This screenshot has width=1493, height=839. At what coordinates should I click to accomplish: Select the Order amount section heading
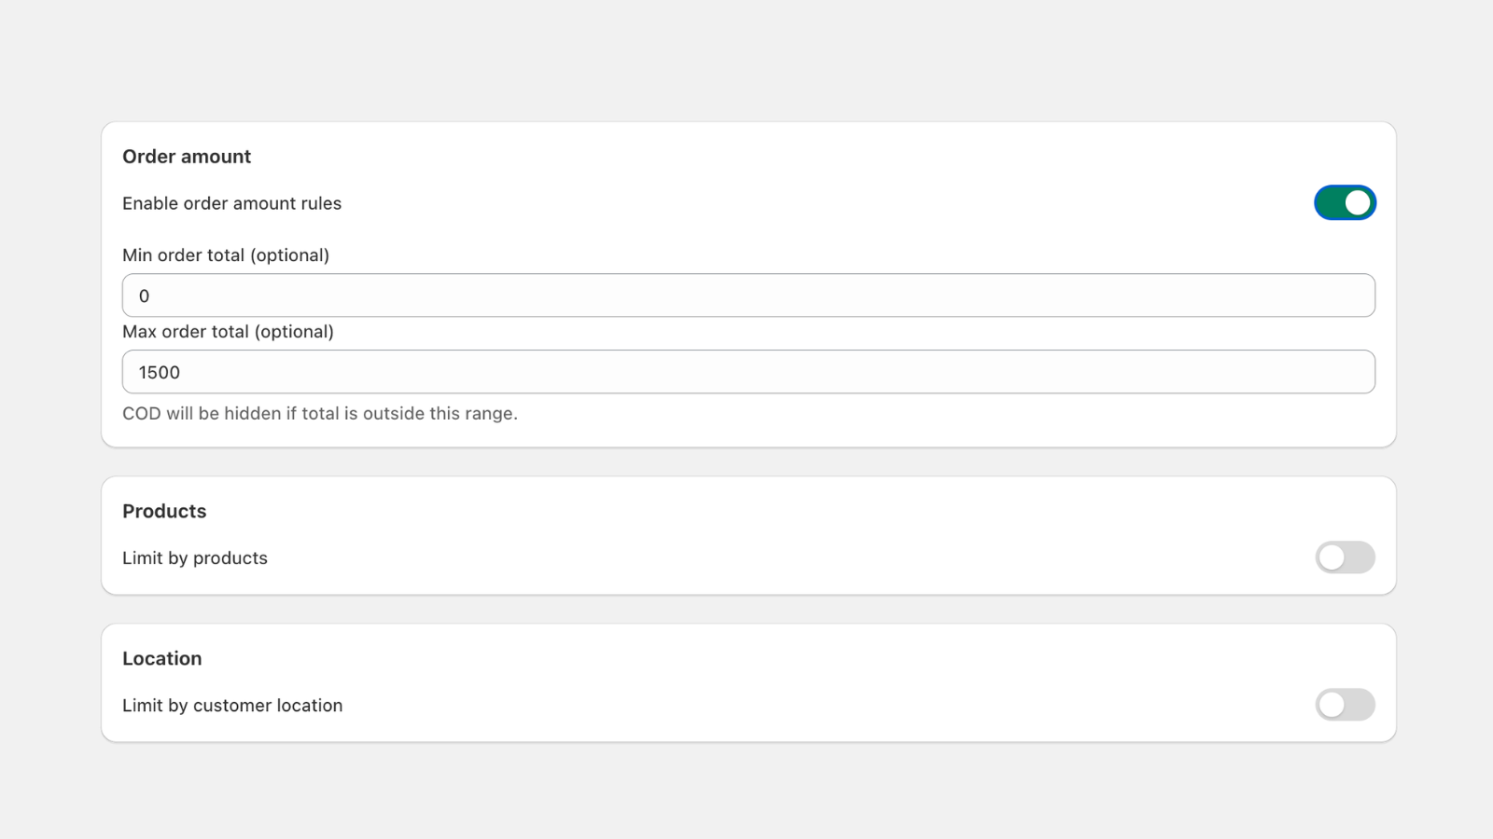coord(187,157)
